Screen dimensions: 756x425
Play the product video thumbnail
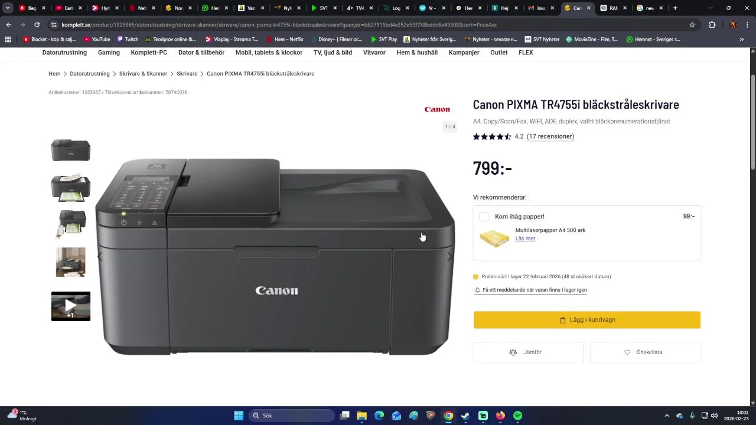click(x=71, y=306)
